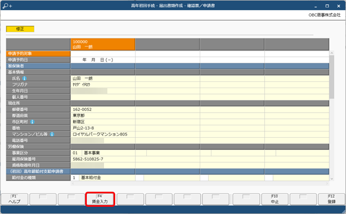Click the magnifier zoom icon in title bar
This screenshot has height=214, width=346.
(7, 6)
